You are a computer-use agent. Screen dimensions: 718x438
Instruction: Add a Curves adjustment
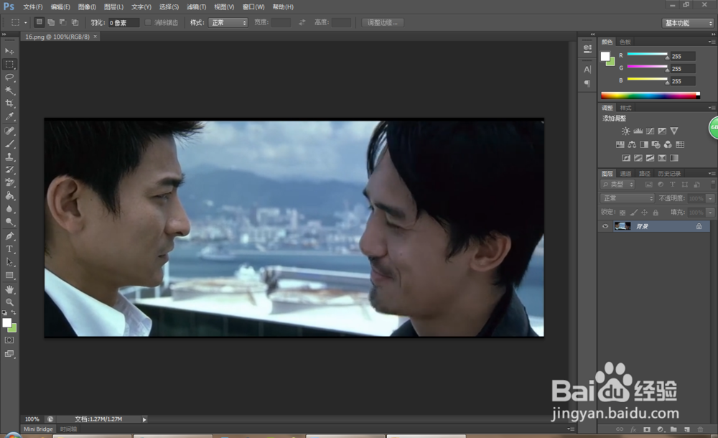[x=650, y=131]
